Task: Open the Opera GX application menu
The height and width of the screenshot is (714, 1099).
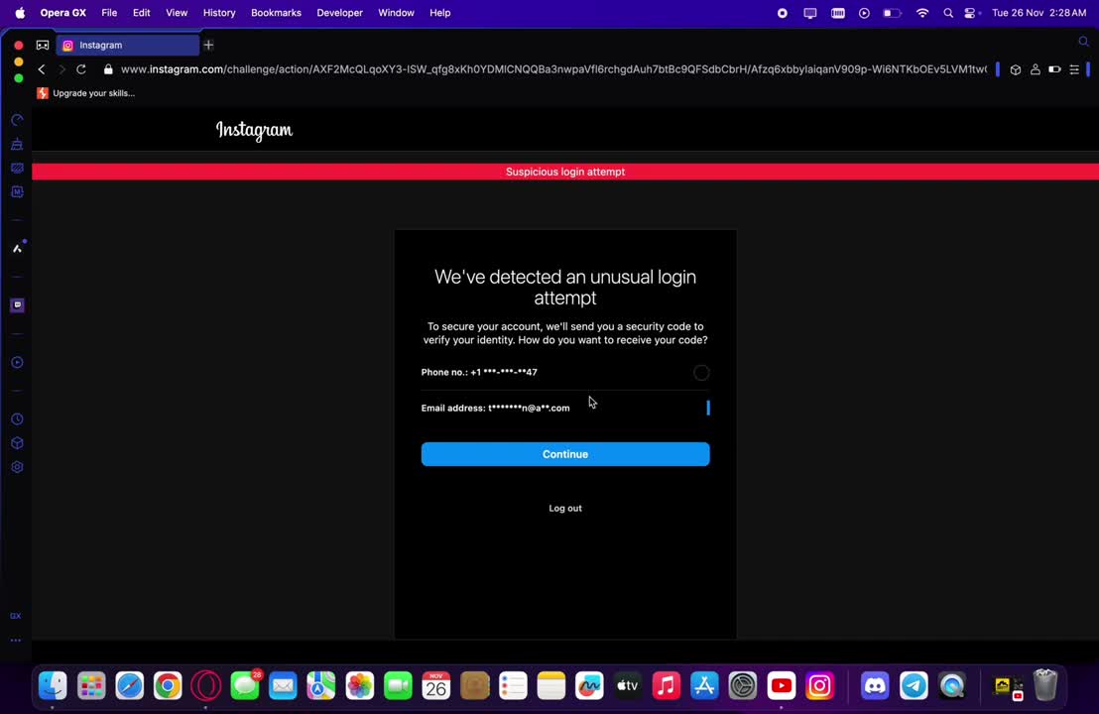Action: click(63, 13)
